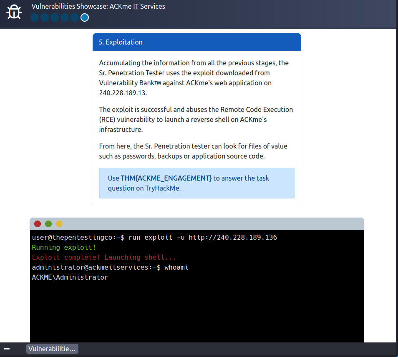Viewport: 398px width, 357px height.
Task: Select the first progress step dot
Action: [35, 17]
